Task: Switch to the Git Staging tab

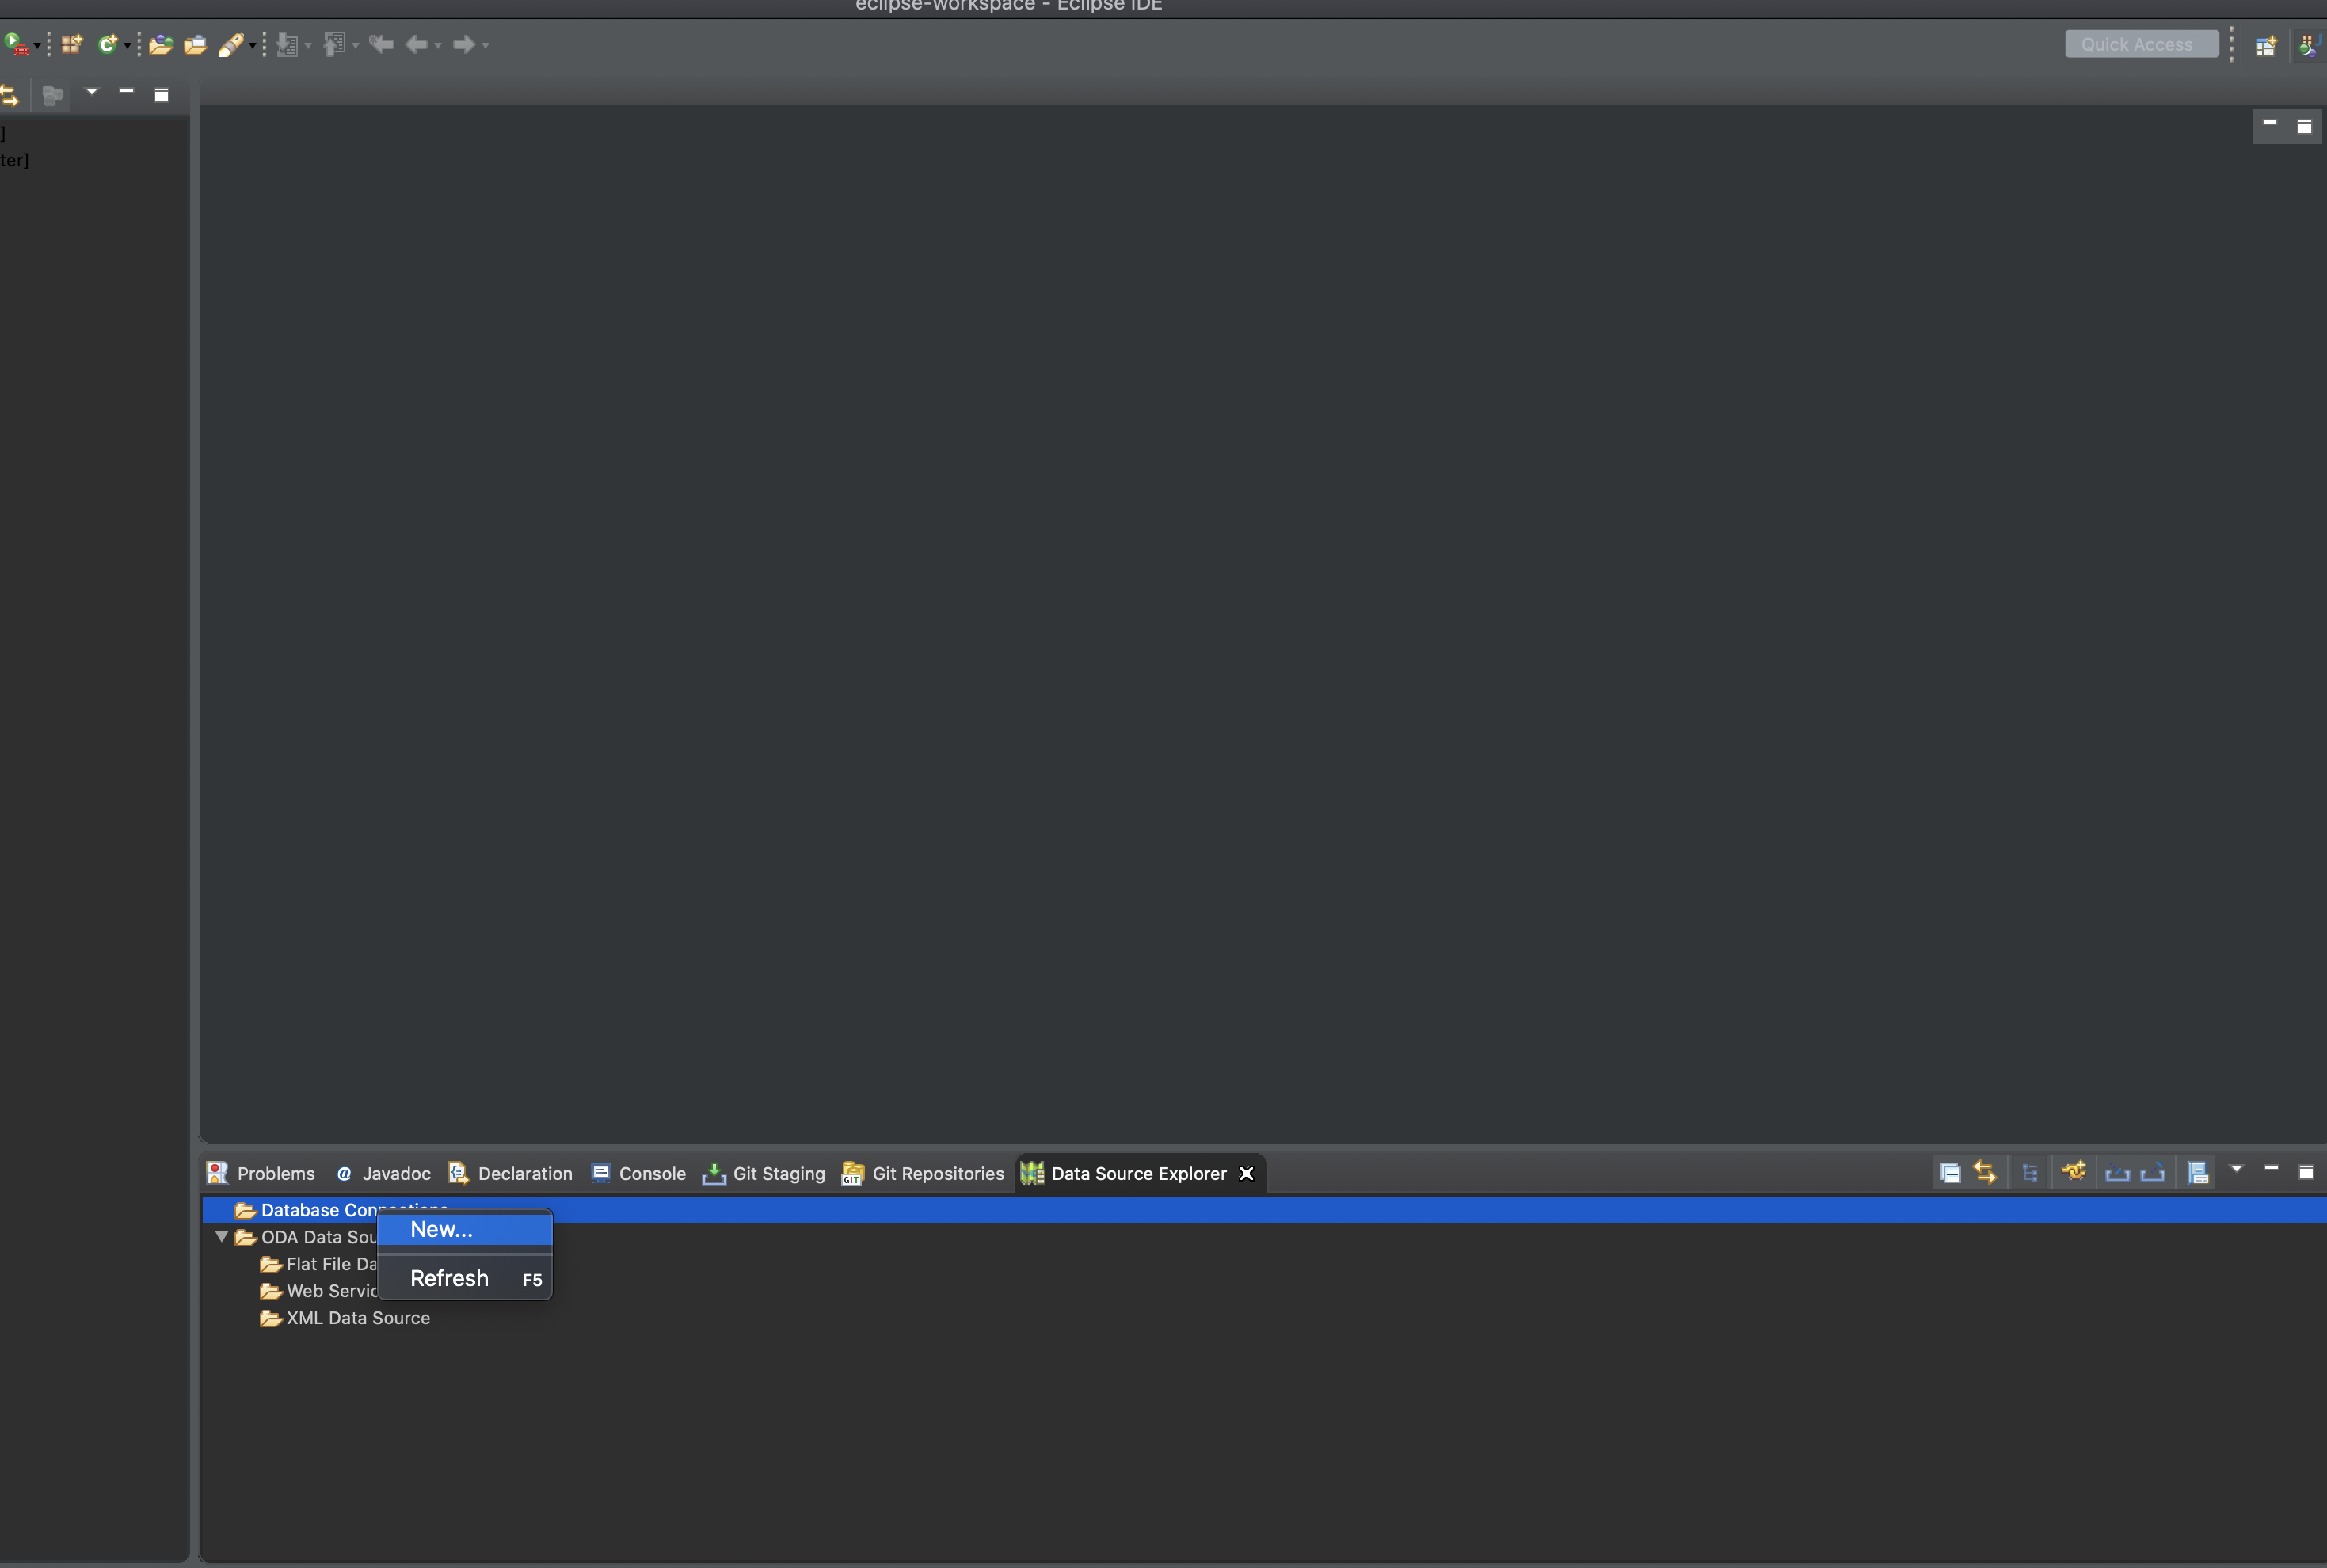Action: click(764, 1174)
